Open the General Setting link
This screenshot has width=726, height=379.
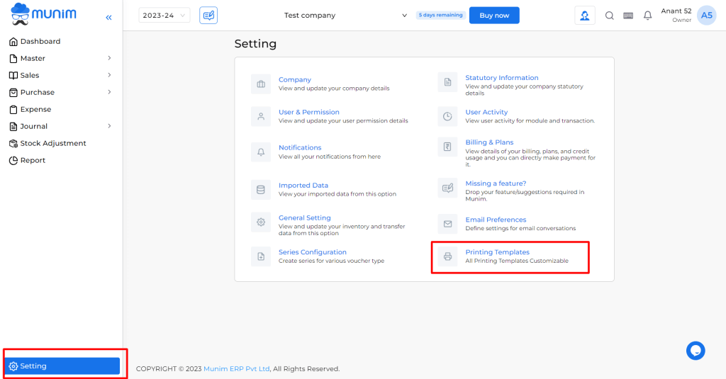pos(305,218)
